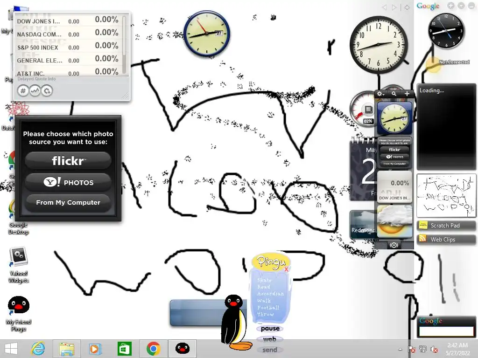Select the S&P 500 INDEX stock row
This screenshot has width=478, height=358.
tap(68, 47)
